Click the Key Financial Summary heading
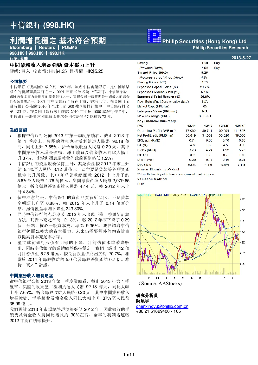Screen dimensions: 258x365 [x=157, y=121]
